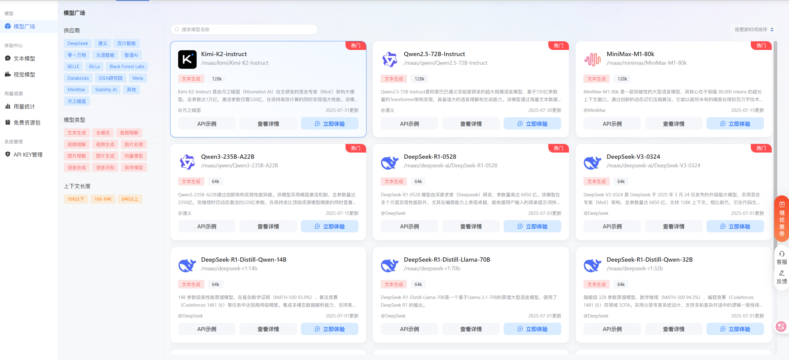Click 查看详情 on DeepSeek-R1-Distill-Llama-70B card
Image resolution: width=789 pixels, height=360 pixels.
click(471, 329)
